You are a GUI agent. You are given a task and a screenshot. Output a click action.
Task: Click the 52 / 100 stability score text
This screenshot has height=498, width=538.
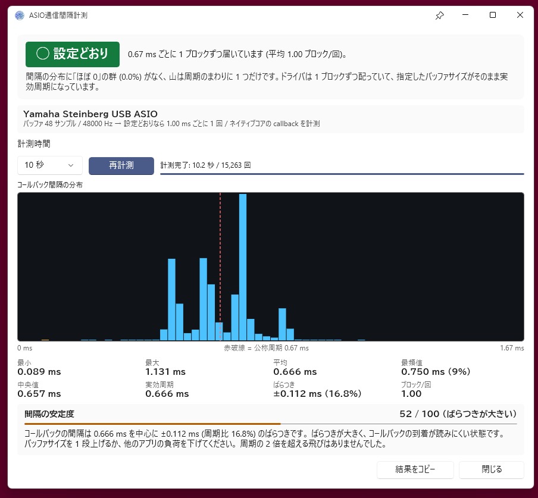coord(458,414)
